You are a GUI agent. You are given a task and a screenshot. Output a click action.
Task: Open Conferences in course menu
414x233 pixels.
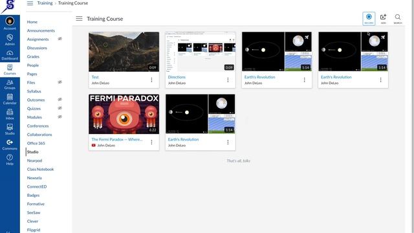coord(38,126)
